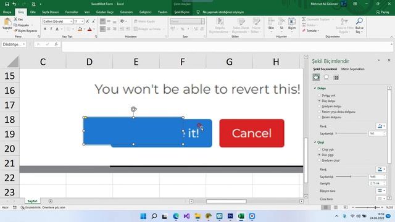395x222 pixels.
Task: Open Microsoft Edge from the taskbar
Action: point(176,216)
